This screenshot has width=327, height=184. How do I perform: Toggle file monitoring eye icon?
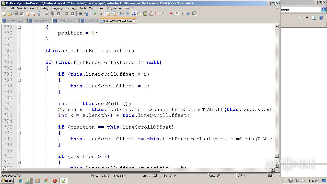[163, 14]
